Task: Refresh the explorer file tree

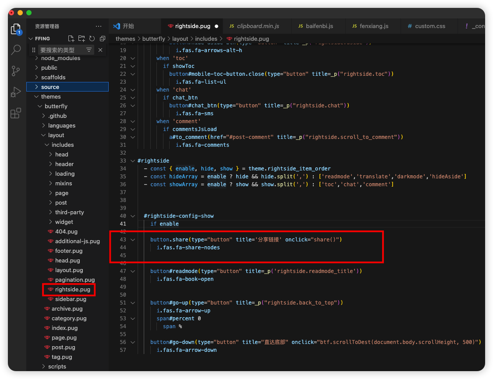Action: [x=92, y=39]
